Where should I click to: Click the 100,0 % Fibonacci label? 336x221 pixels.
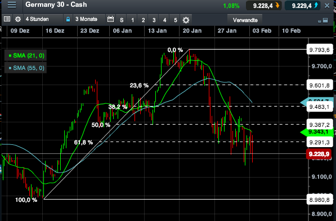[26, 200]
